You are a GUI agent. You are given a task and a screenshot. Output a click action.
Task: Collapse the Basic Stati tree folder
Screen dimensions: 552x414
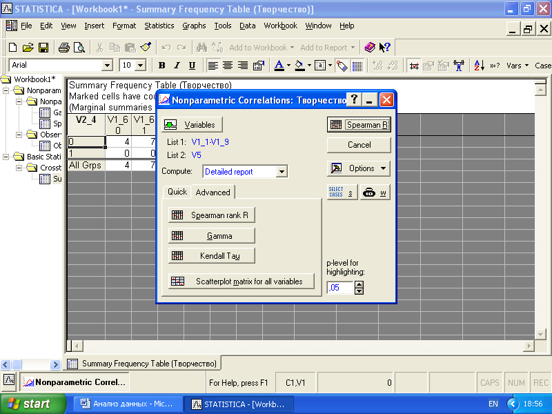(x=6, y=157)
